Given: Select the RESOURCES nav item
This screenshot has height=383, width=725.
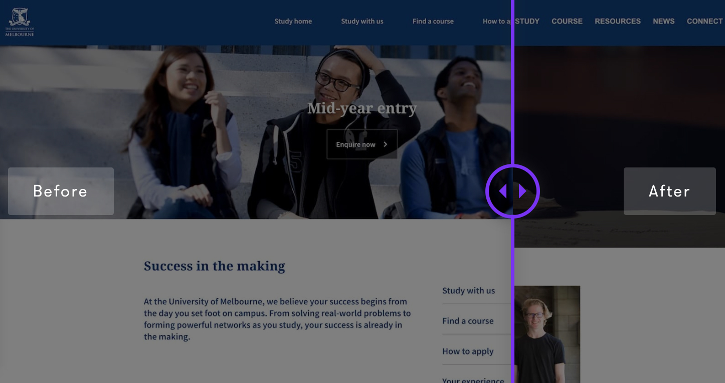Looking at the screenshot, I should (x=618, y=21).
